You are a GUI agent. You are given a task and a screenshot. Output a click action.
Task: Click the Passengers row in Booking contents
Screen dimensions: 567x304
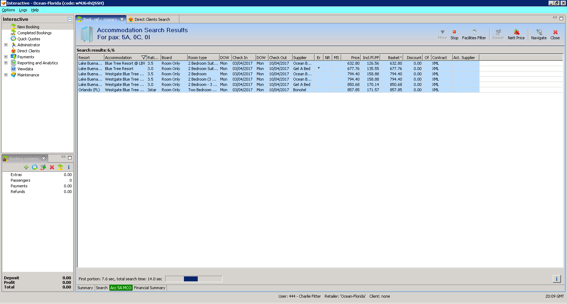point(38,180)
